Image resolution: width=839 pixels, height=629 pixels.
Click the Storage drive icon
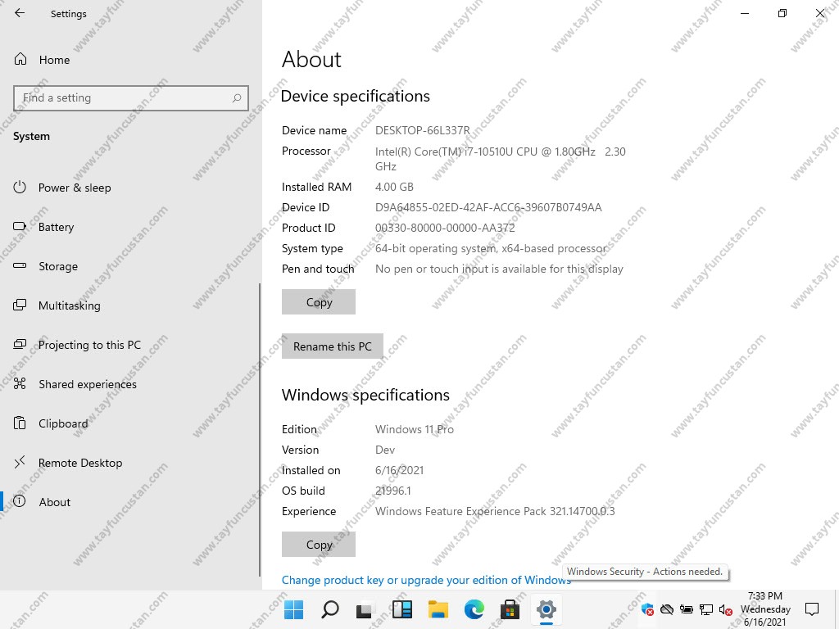point(20,265)
